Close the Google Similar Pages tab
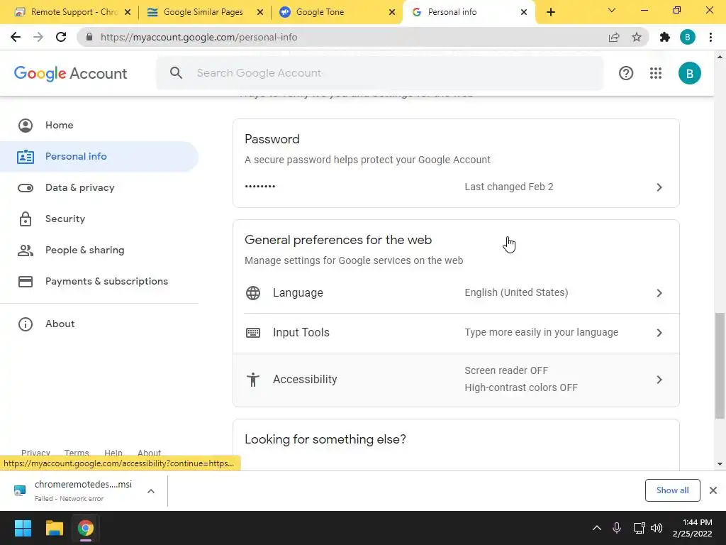 [260, 12]
